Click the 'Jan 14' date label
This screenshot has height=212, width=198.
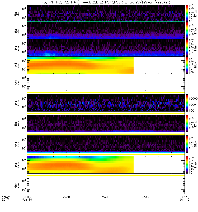[27, 200]
